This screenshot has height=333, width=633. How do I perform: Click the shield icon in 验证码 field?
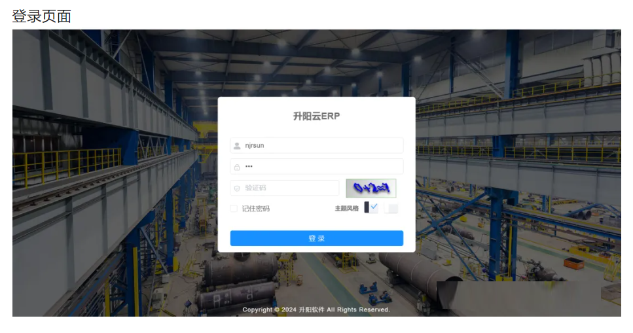click(x=237, y=188)
